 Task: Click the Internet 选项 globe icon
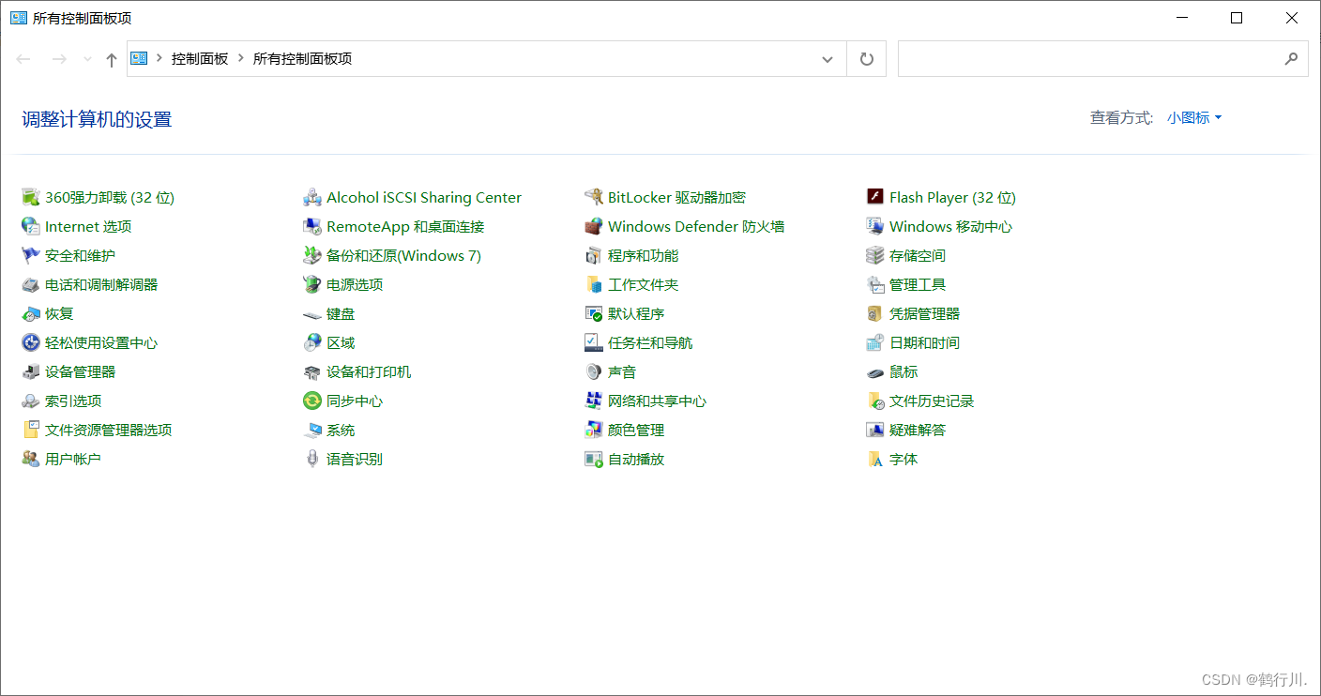30,226
